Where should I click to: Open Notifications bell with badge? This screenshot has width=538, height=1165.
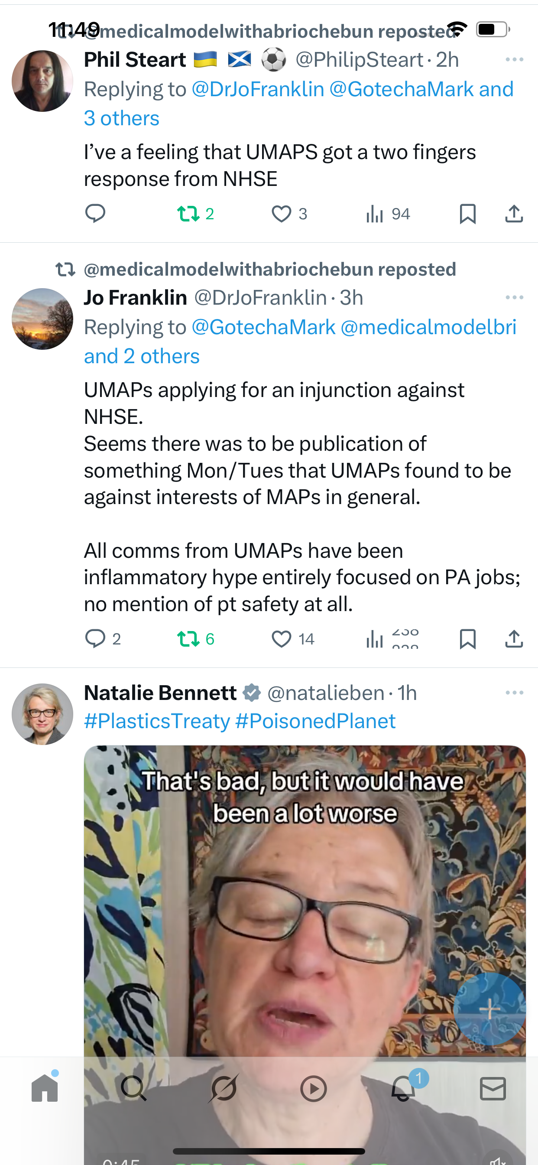click(x=403, y=1088)
